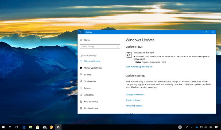Maximize the Settings window
Screen dimensions: 221x130
click(x=206, y=32)
